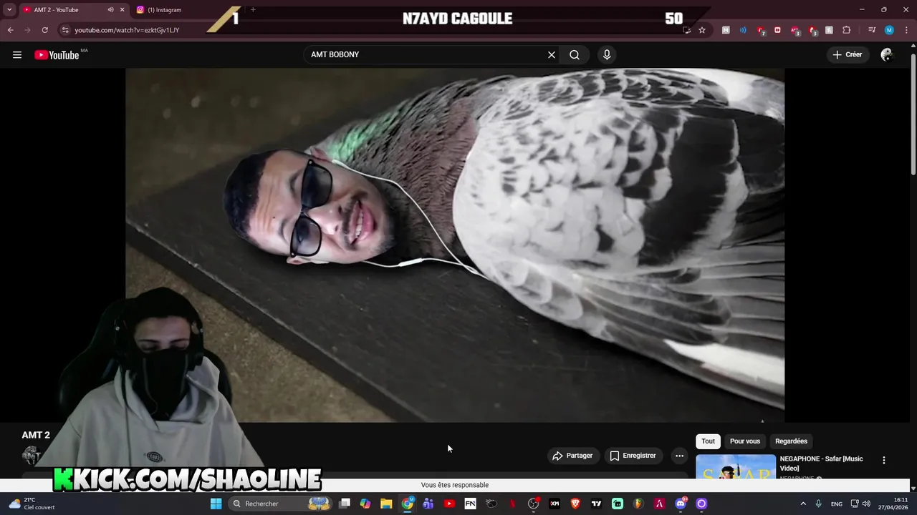The image size is (917, 515).
Task: Open the Chrome profile M avatar
Action: pyautogui.click(x=889, y=30)
